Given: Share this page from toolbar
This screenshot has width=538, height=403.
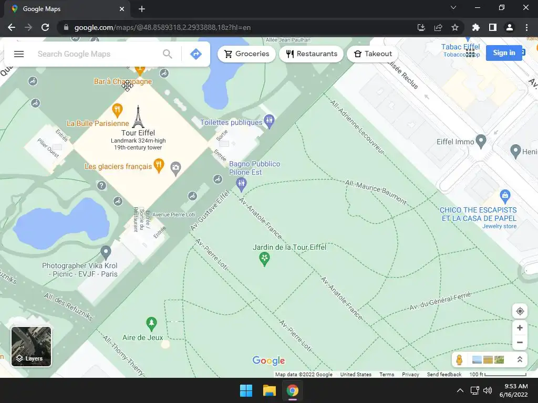Looking at the screenshot, I should click(438, 27).
